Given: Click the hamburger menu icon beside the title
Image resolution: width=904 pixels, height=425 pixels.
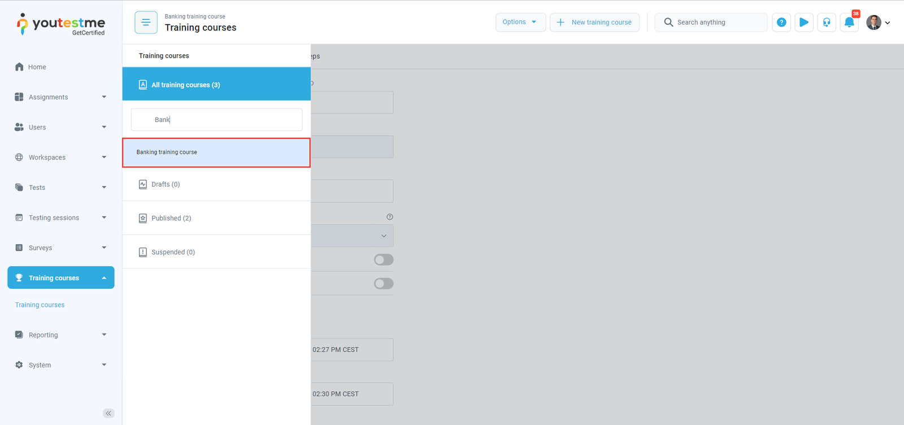Looking at the screenshot, I should [x=146, y=23].
